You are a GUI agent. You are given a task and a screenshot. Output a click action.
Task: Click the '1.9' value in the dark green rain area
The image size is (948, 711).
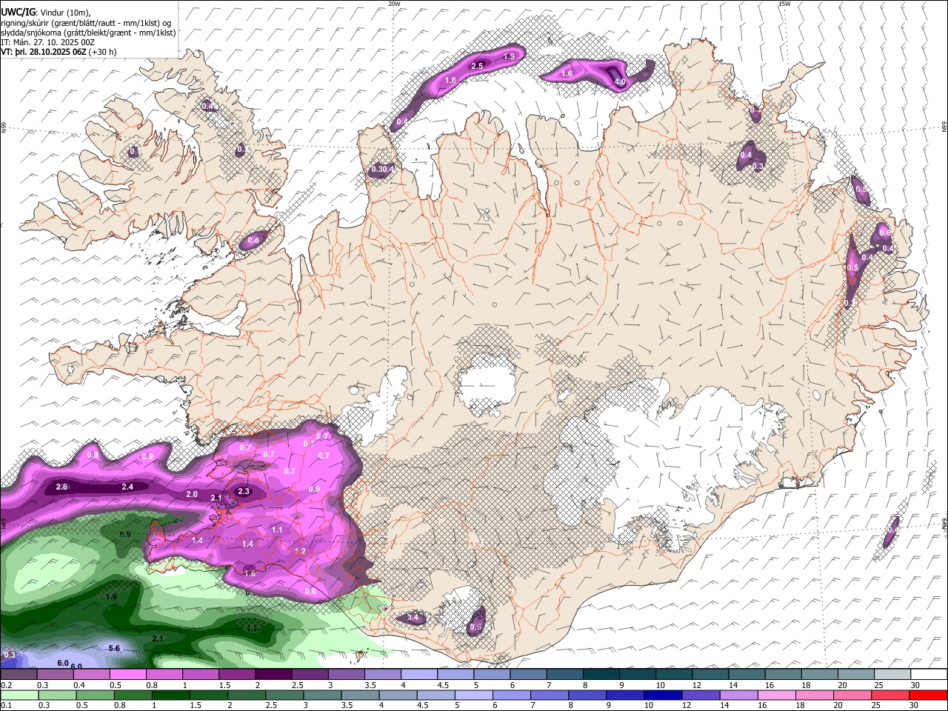pos(111,596)
